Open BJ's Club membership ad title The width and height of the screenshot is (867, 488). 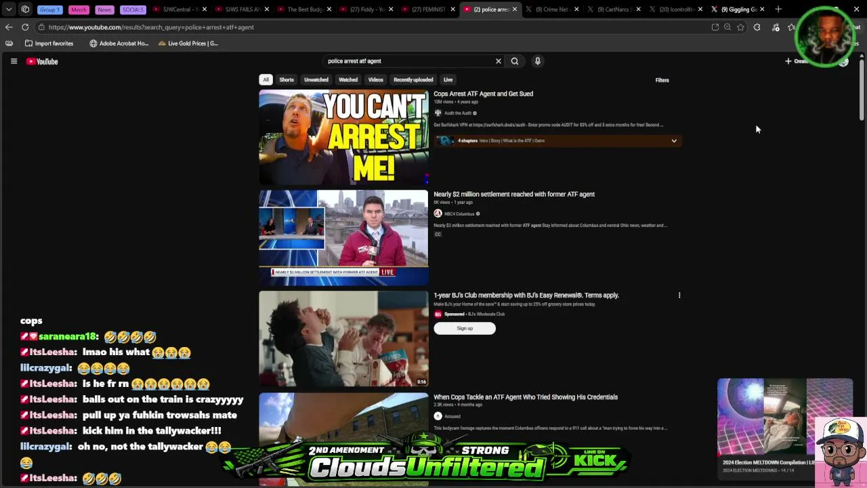526,296
